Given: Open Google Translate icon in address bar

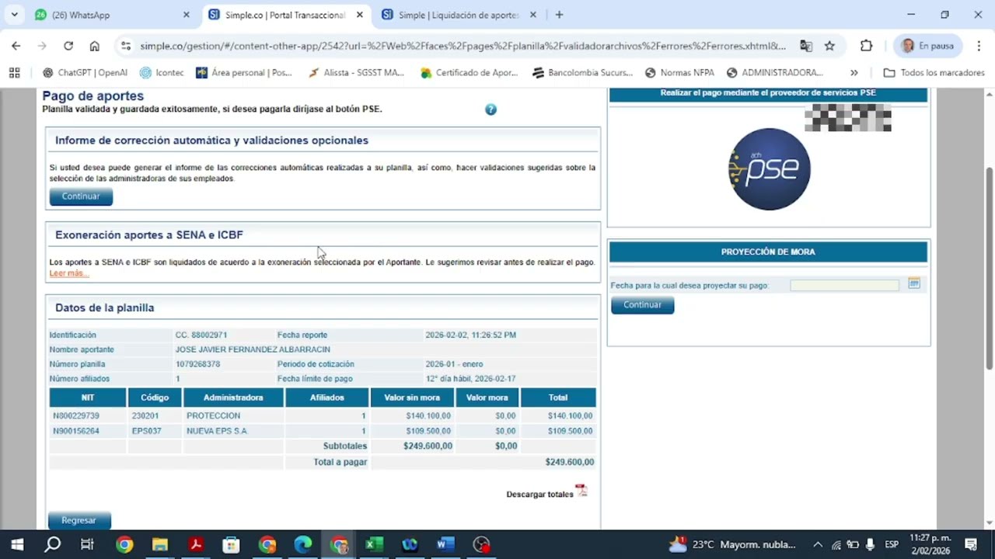Looking at the screenshot, I should (806, 46).
